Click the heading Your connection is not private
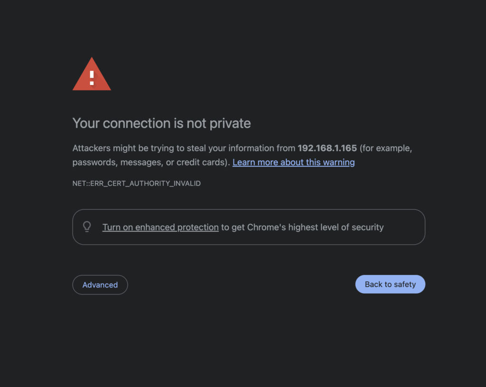Viewport: 486px width, 387px height. [x=161, y=123]
